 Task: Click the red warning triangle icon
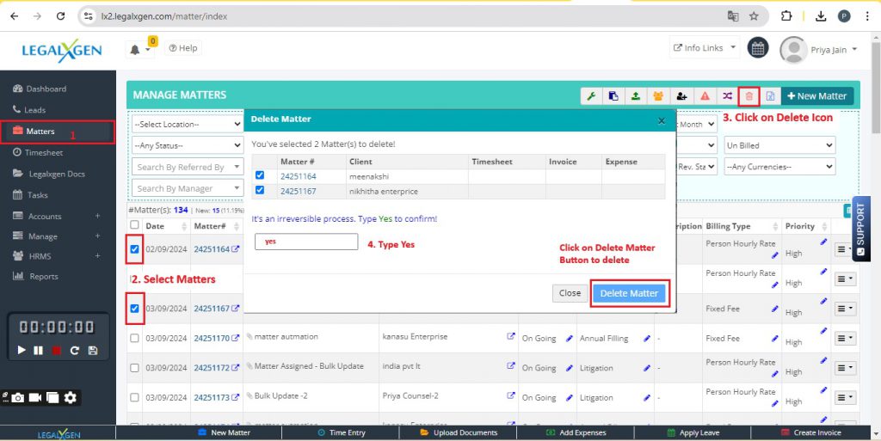(x=705, y=96)
